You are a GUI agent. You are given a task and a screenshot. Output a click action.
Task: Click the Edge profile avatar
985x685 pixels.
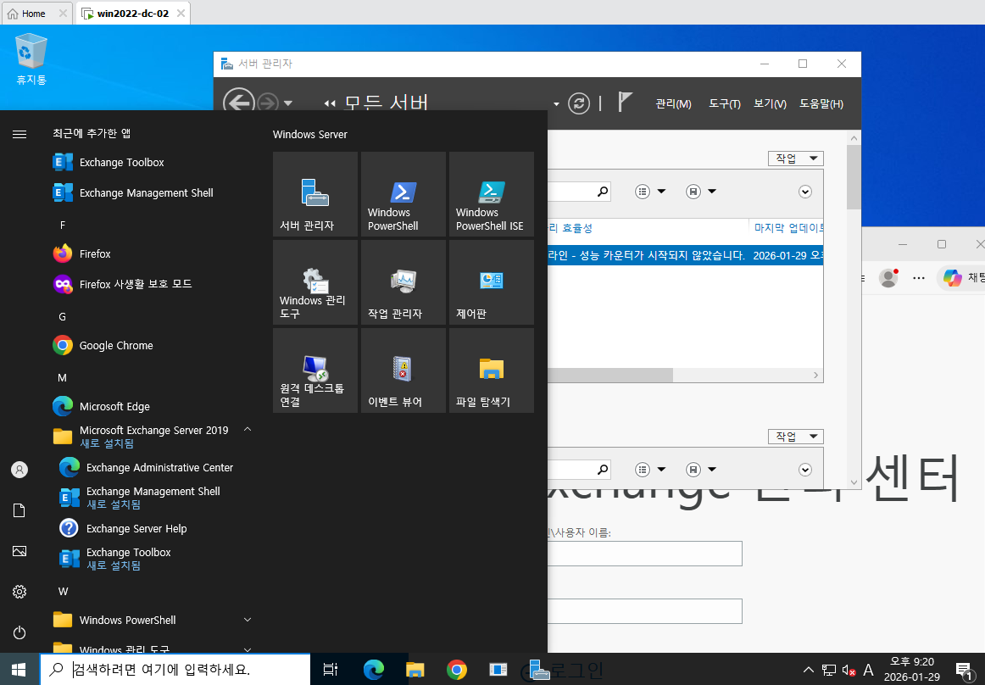coord(888,278)
